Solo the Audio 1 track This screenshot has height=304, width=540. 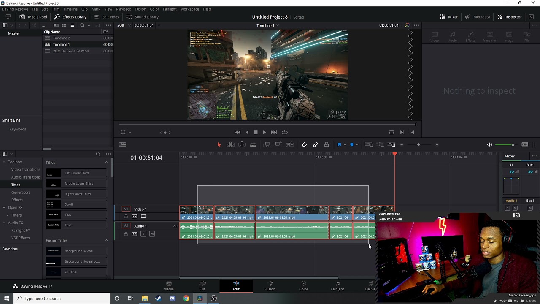tap(143, 234)
